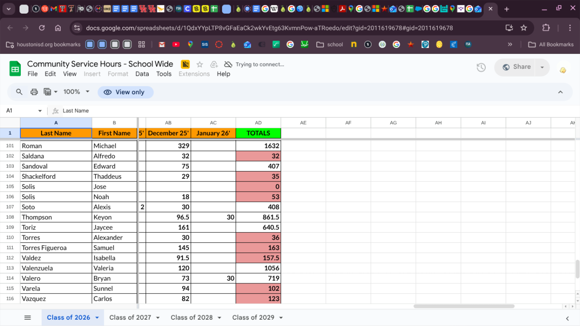
Task: Switch to the Class of 2029 sheet
Action: pos(253,317)
